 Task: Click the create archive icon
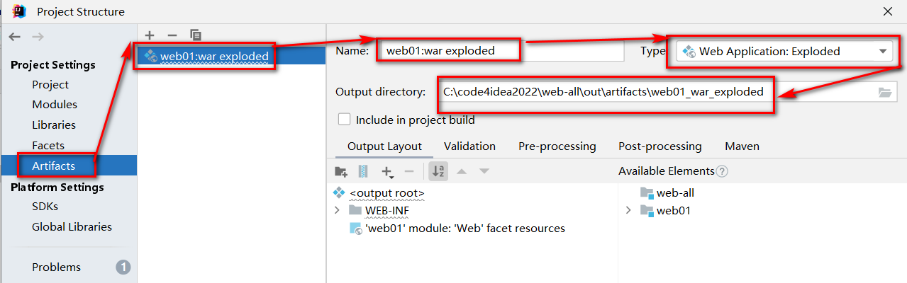363,171
